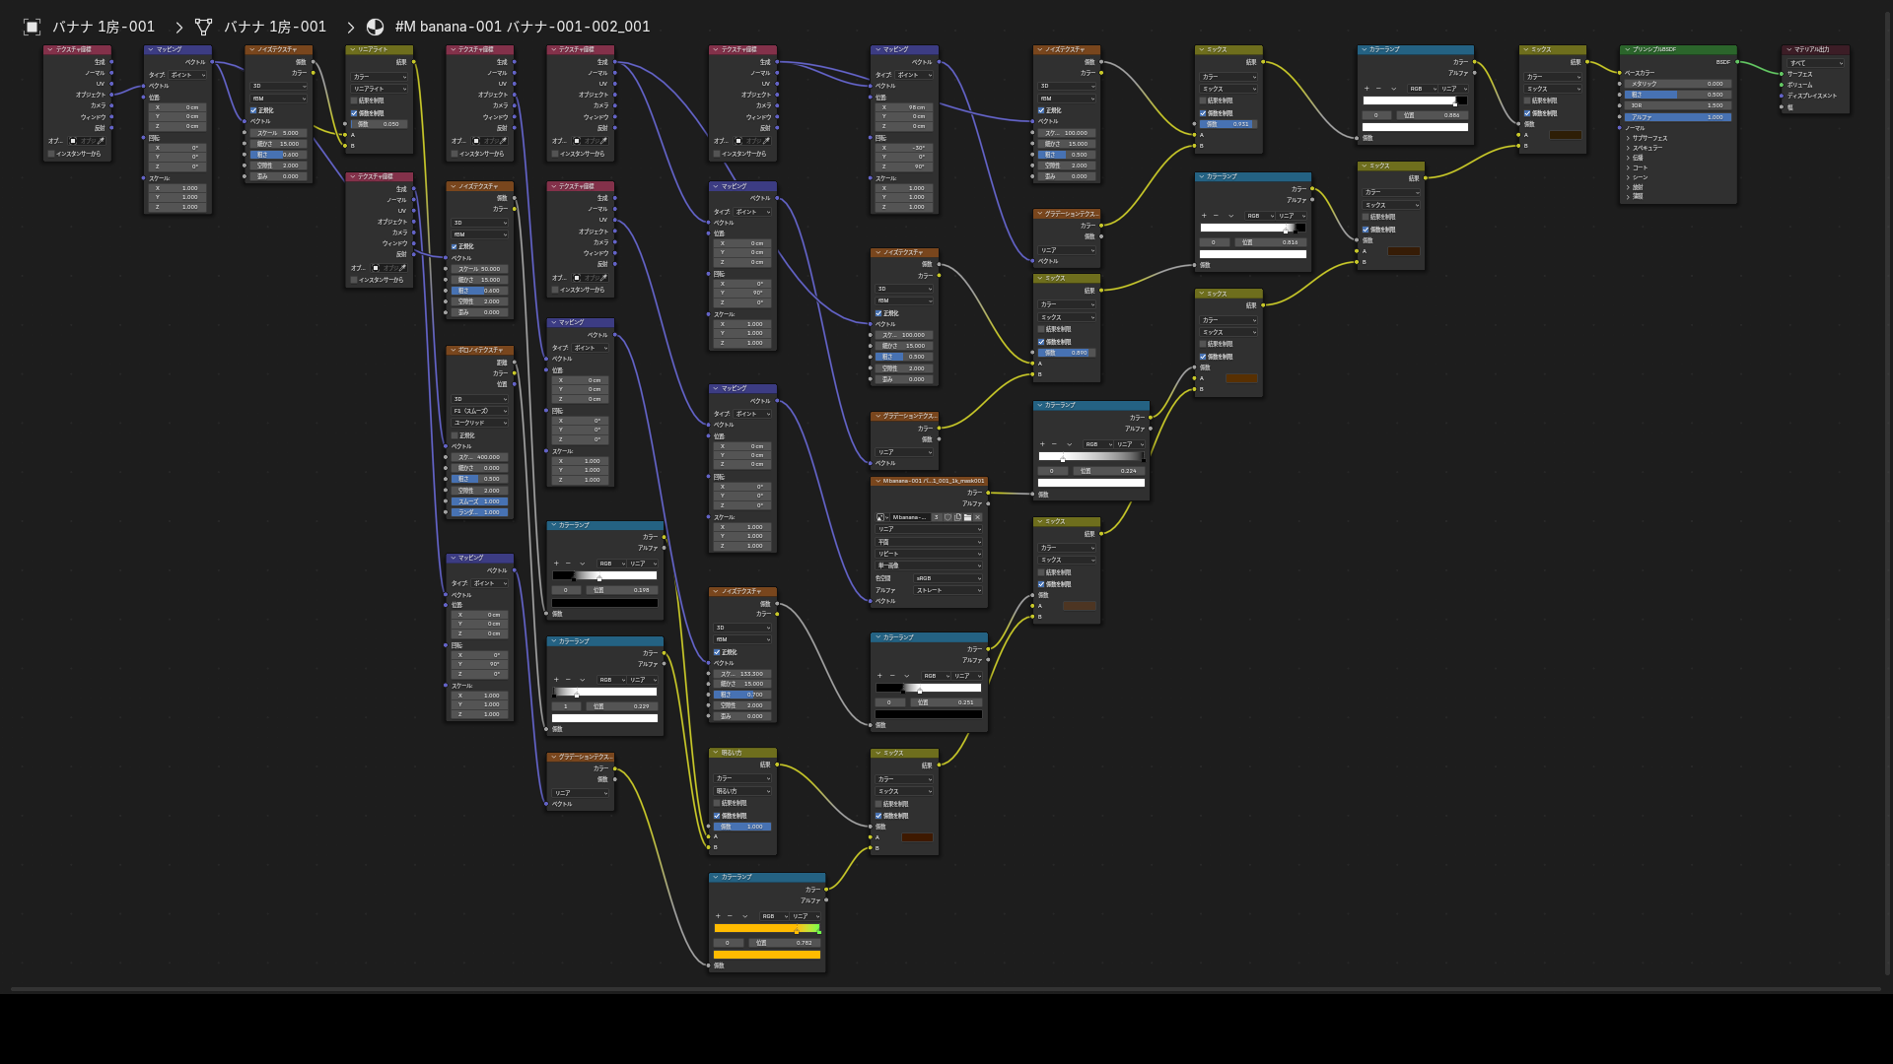Open the 明るい方 blend mode dropdown
Image resolution: width=1893 pixels, height=1064 pixels.
[x=742, y=791]
